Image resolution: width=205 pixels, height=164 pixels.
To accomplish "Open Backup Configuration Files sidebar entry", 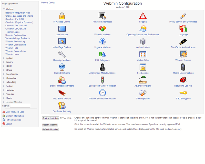I will (18, 13).
